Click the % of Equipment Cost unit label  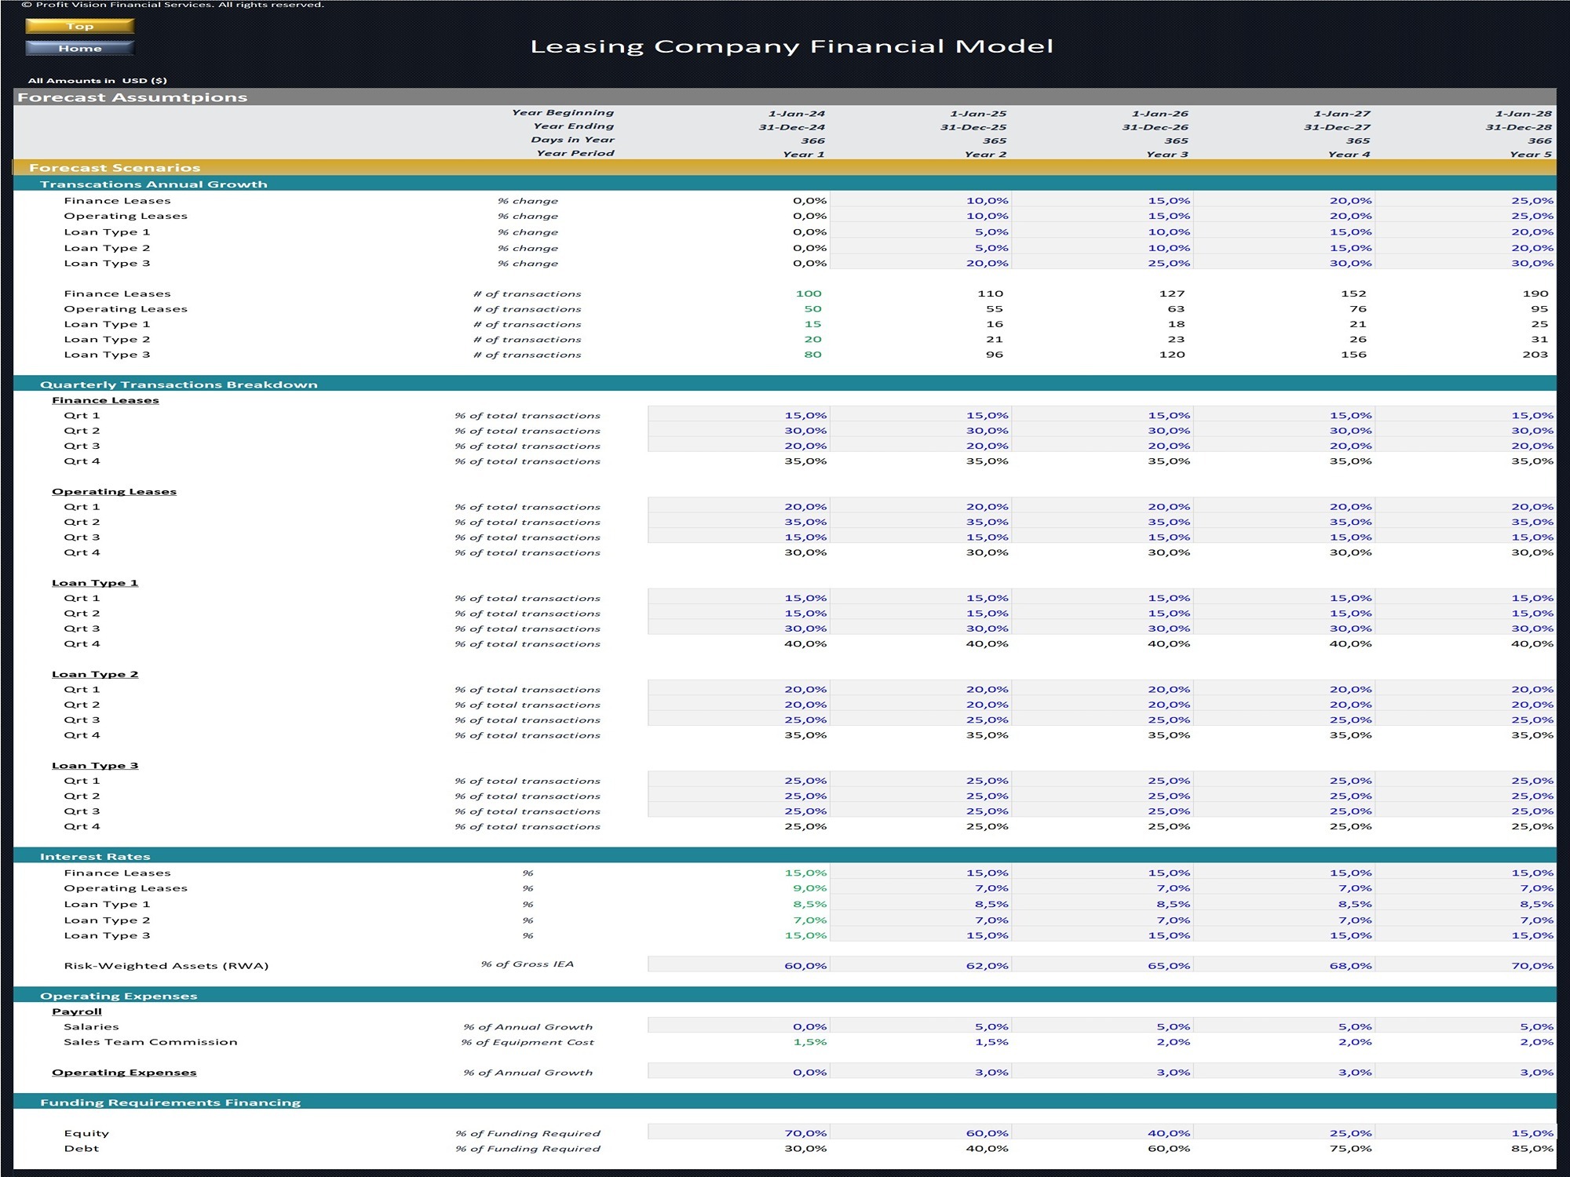click(x=528, y=1043)
